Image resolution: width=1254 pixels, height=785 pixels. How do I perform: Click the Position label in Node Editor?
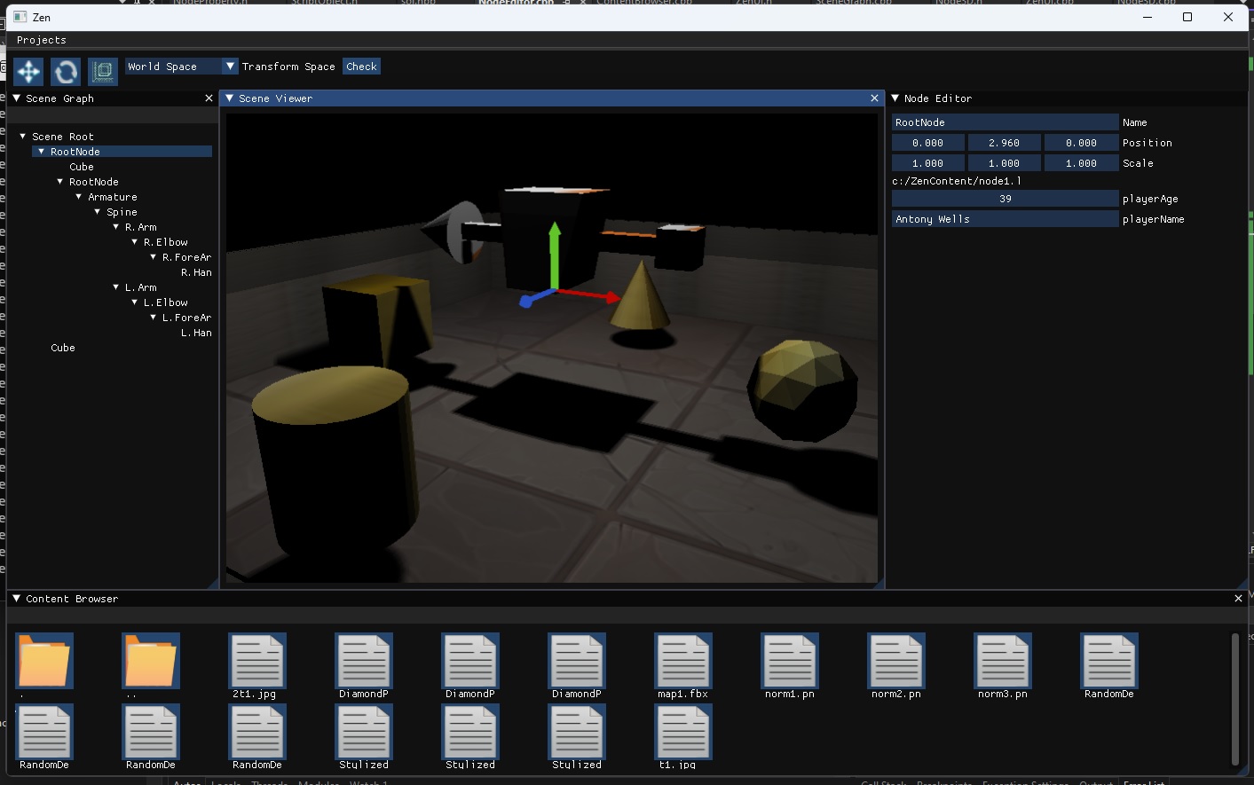[x=1148, y=143]
